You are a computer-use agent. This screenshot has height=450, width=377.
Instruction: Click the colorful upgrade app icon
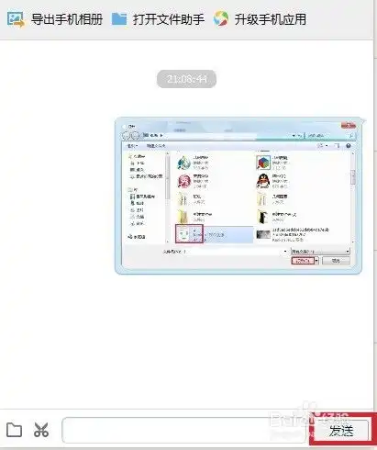pyautogui.click(x=221, y=19)
